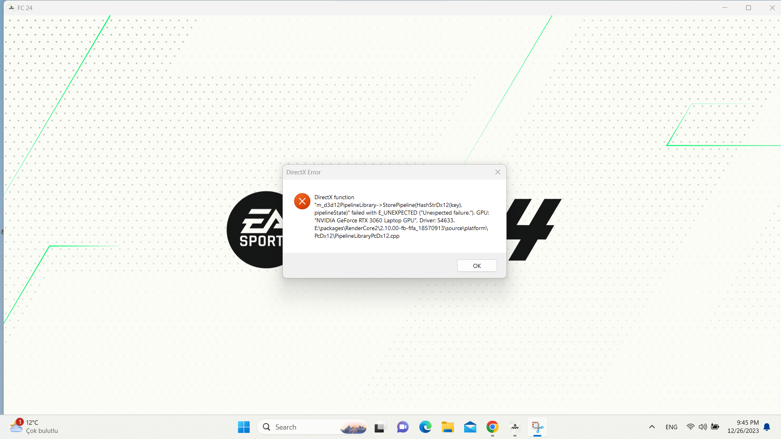This screenshot has height=439, width=781.
Task: Open Task View from the taskbar
Action: coord(379,427)
